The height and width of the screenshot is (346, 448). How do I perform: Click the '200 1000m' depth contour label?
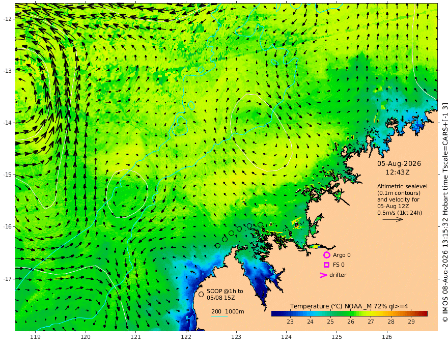pos(228,311)
